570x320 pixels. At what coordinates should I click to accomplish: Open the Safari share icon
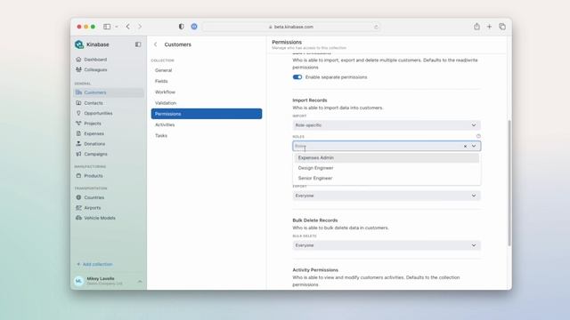coord(476,26)
